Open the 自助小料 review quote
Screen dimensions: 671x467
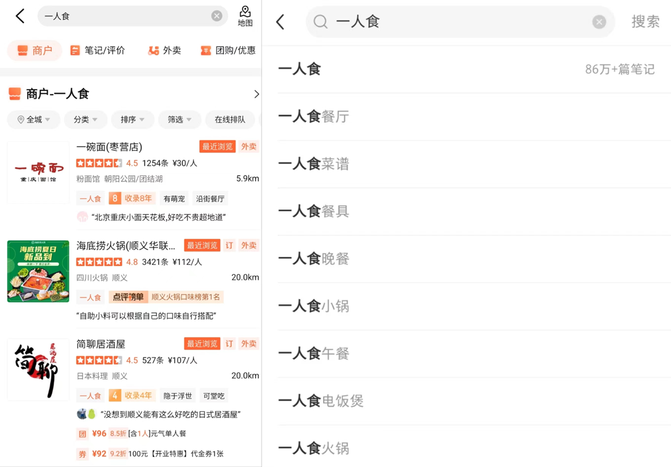pyautogui.click(x=147, y=316)
